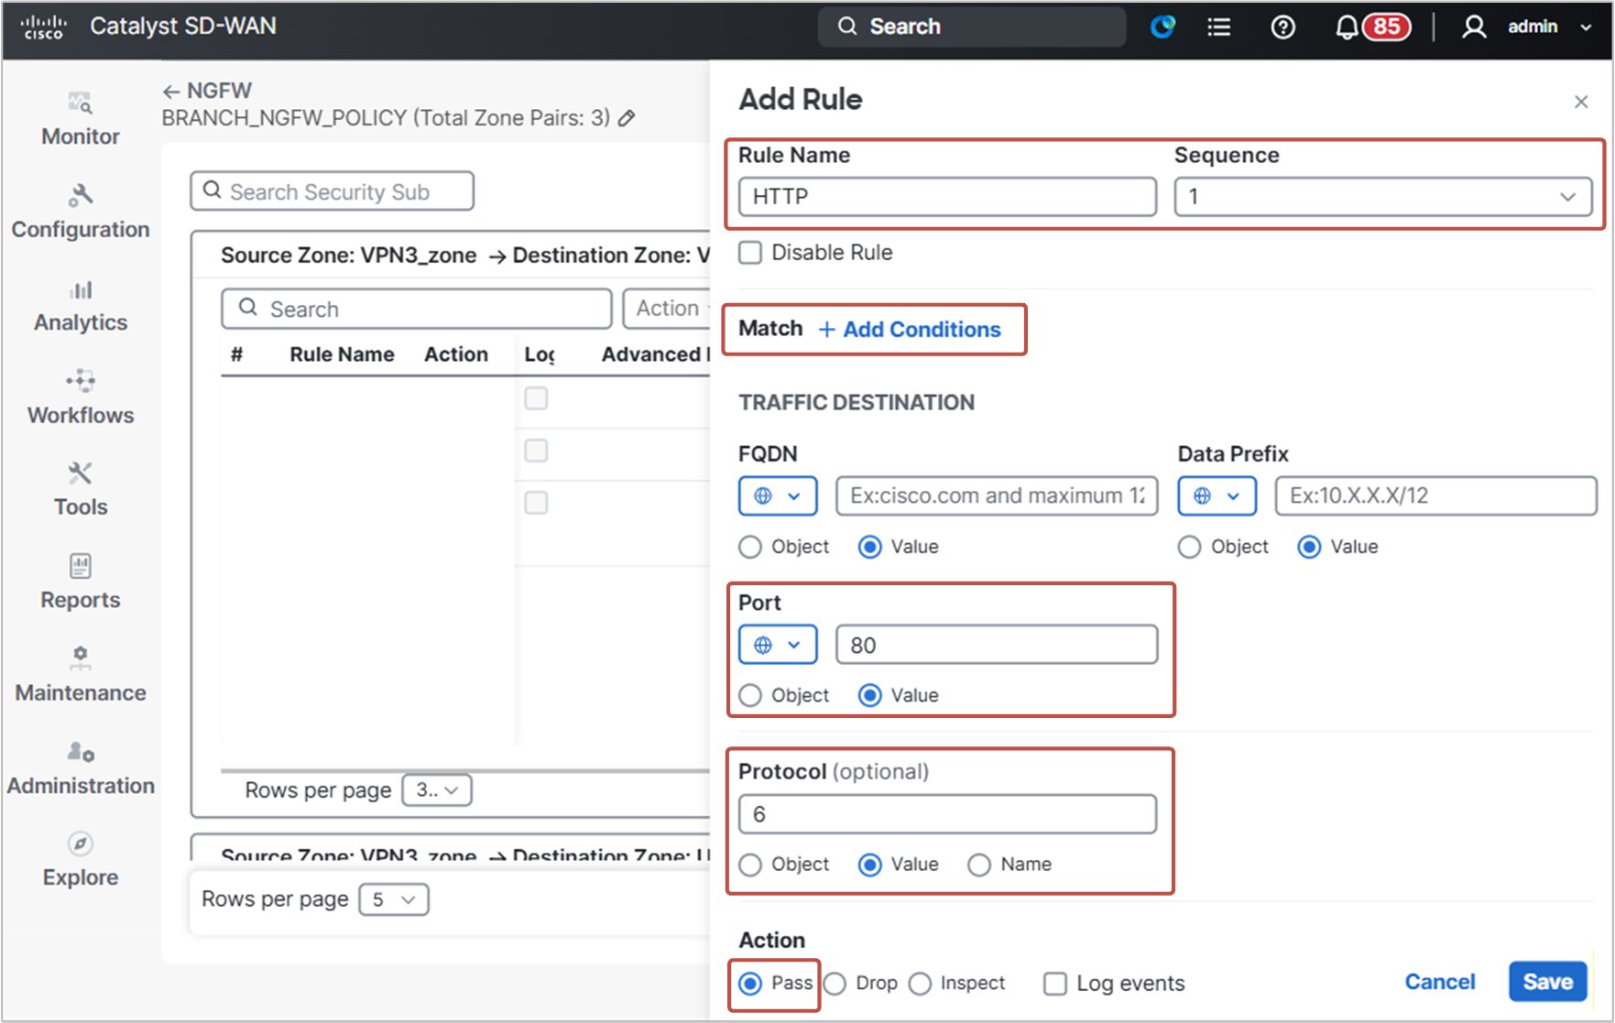The image size is (1615, 1023).
Task: Choose the Inspect action radio
Action: pos(920,984)
